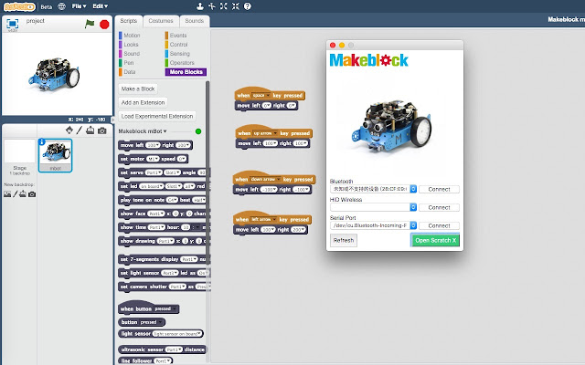Image resolution: width=585 pixels, height=365 pixels.
Task: Click the Open Scratch X button
Action: 435,240
